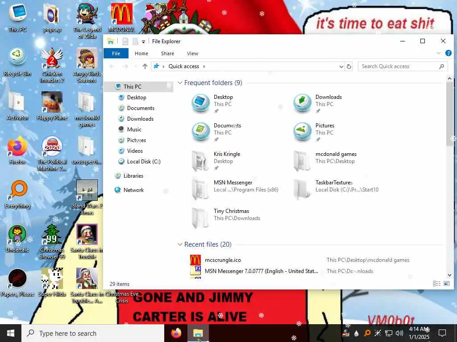Viewport: 457px width, 342px height.
Task: Open the popcap desktop folder
Action: click(x=52, y=17)
